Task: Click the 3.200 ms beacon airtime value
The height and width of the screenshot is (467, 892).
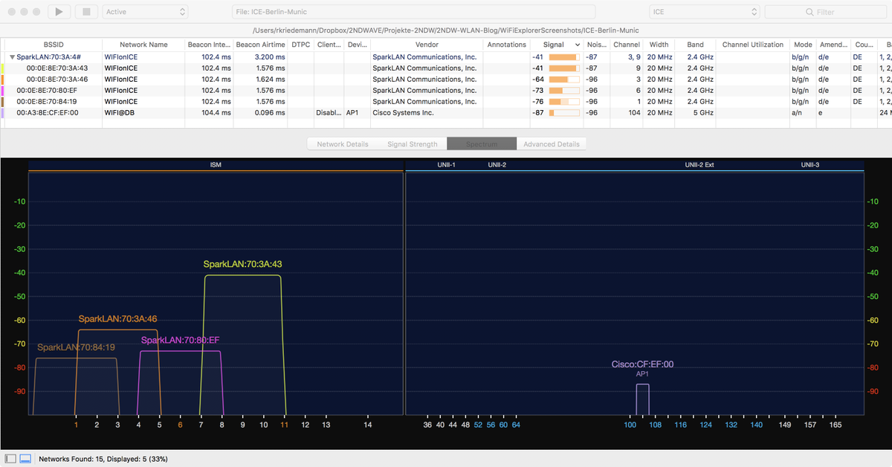Action: [x=270, y=57]
